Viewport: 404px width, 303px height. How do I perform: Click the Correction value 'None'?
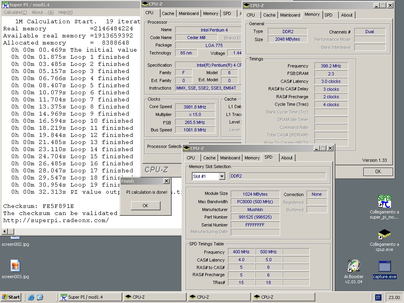pos(317,194)
